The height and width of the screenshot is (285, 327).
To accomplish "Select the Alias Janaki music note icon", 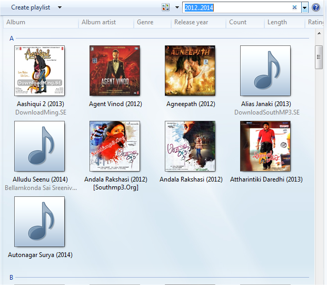I will click(x=265, y=71).
